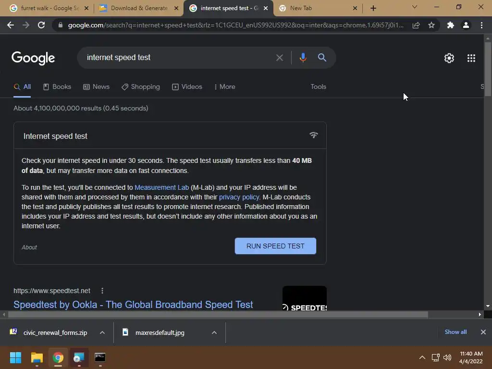Open File Explorer from taskbar

37,357
